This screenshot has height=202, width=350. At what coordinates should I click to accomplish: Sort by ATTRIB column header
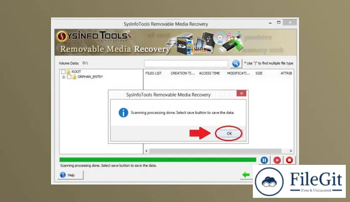(x=286, y=73)
